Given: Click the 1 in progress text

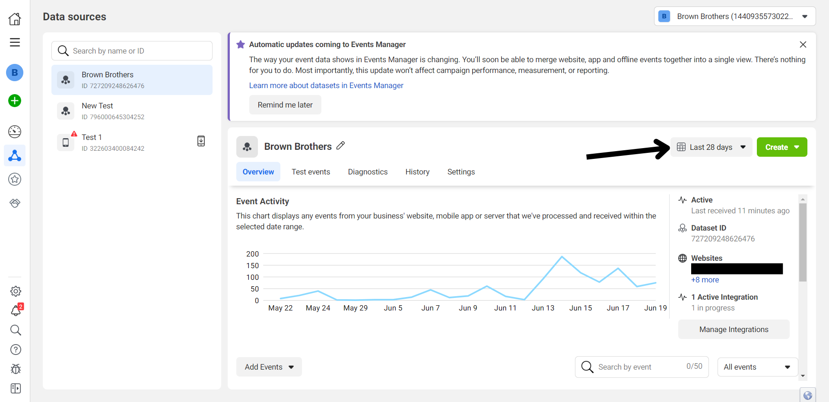Looking at the screenshot, I should (x=713, y=308).
